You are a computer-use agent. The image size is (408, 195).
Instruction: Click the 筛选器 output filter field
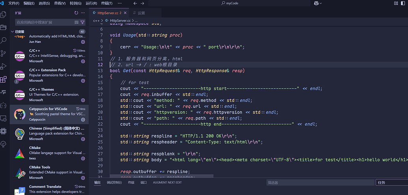coord(320,182)
